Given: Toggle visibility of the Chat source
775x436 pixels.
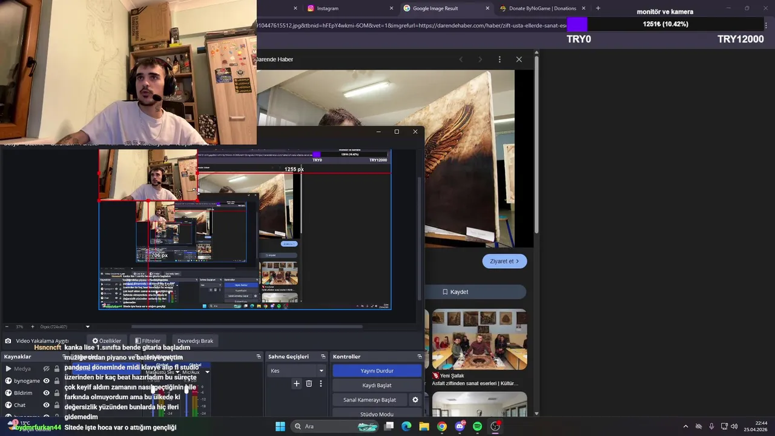Looking at the screenshot, I should pyautogui.click(x=46, y=405).
